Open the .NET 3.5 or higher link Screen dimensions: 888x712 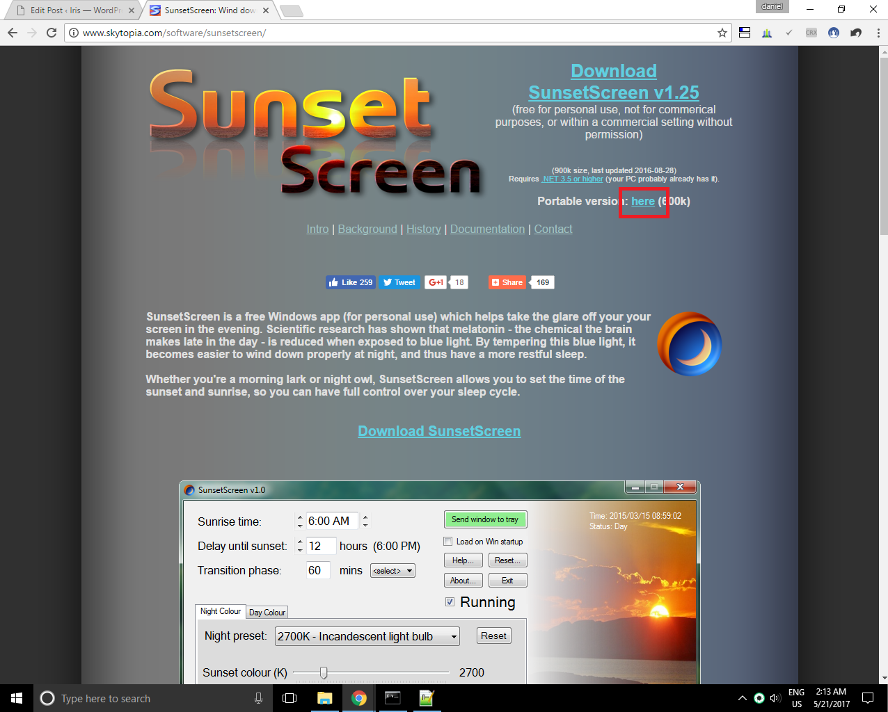573,179
